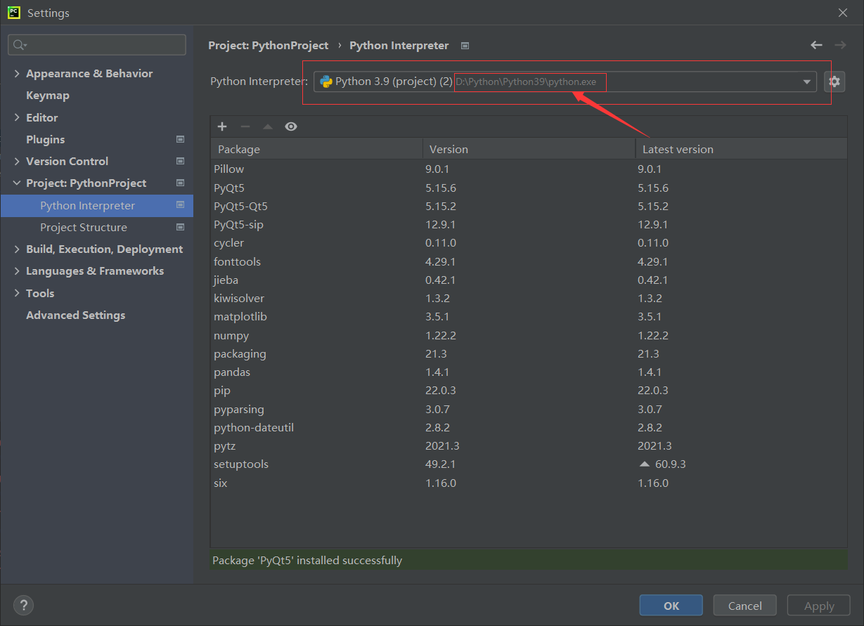Select the pandas package row
Viewport: 864px width, 626px height.
529,372
